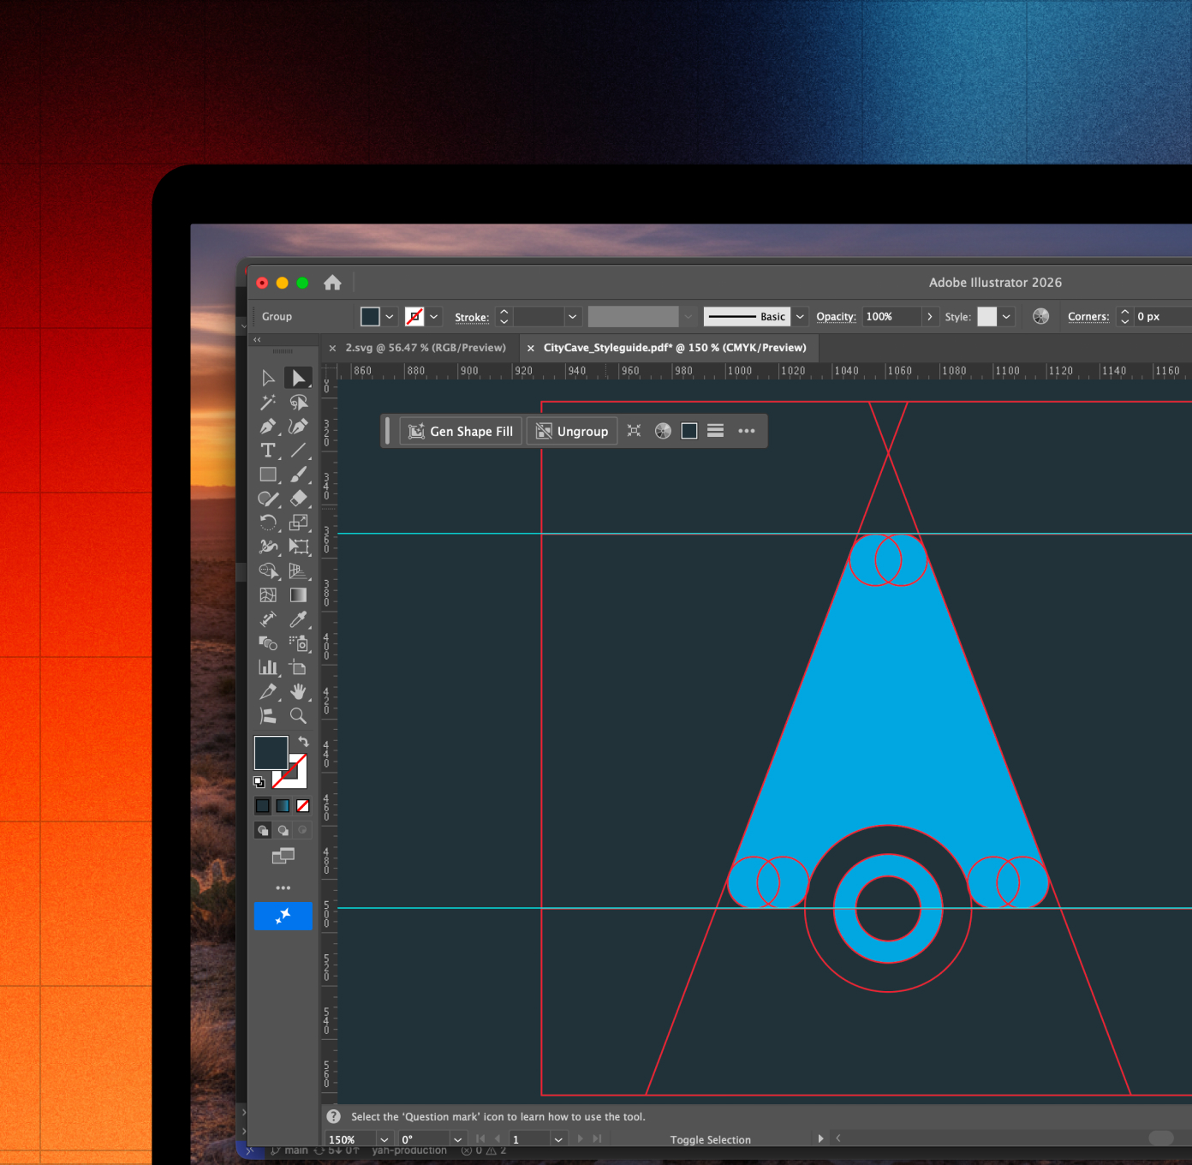The width and height of the screenshot is (1192, 1165).
Task: Select the Mesh tool
Action: (268, 594)
